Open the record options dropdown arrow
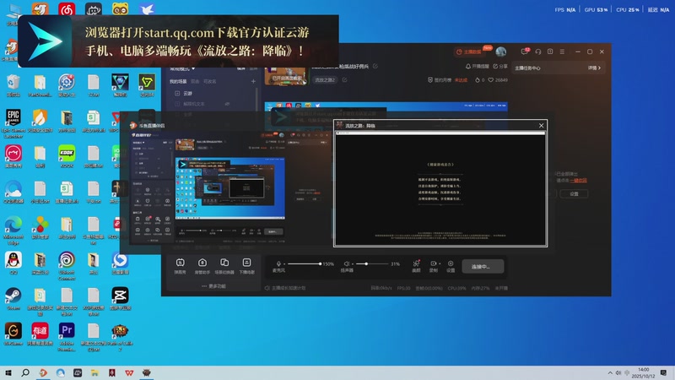Image resolution: width=675 pixels, height=380 pixels. pyautogui.click(x=440, y=263)
